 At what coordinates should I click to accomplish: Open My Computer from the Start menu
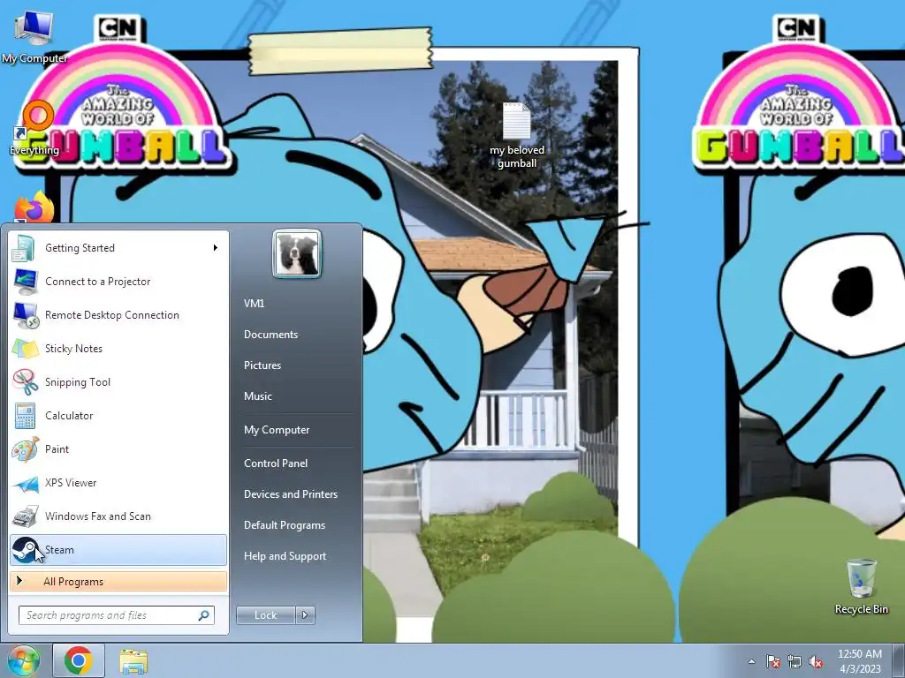pyautogui.click(x=277, y=430)
